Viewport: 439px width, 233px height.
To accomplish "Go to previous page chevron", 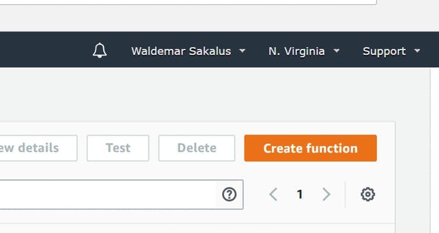I will 273,194.
